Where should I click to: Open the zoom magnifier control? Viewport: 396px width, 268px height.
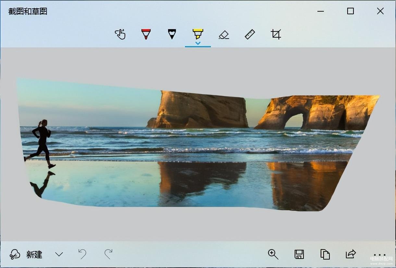click(x=273, y=254)
